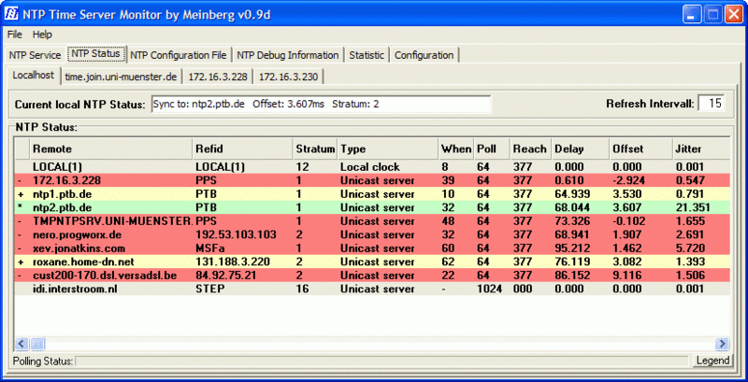The image size is (748, 382).
Task: Sort by the Stratum column header
Action: (x=315, y=149)
